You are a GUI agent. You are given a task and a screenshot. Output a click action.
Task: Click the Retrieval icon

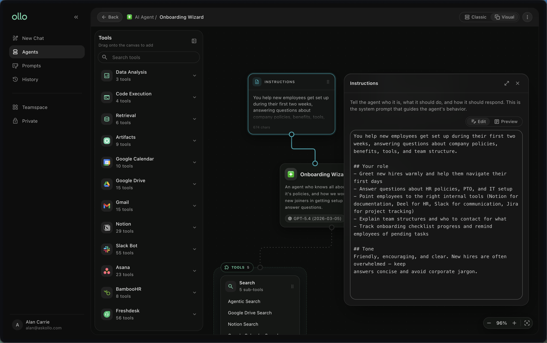pyautogui.click(x=107, y=119)
